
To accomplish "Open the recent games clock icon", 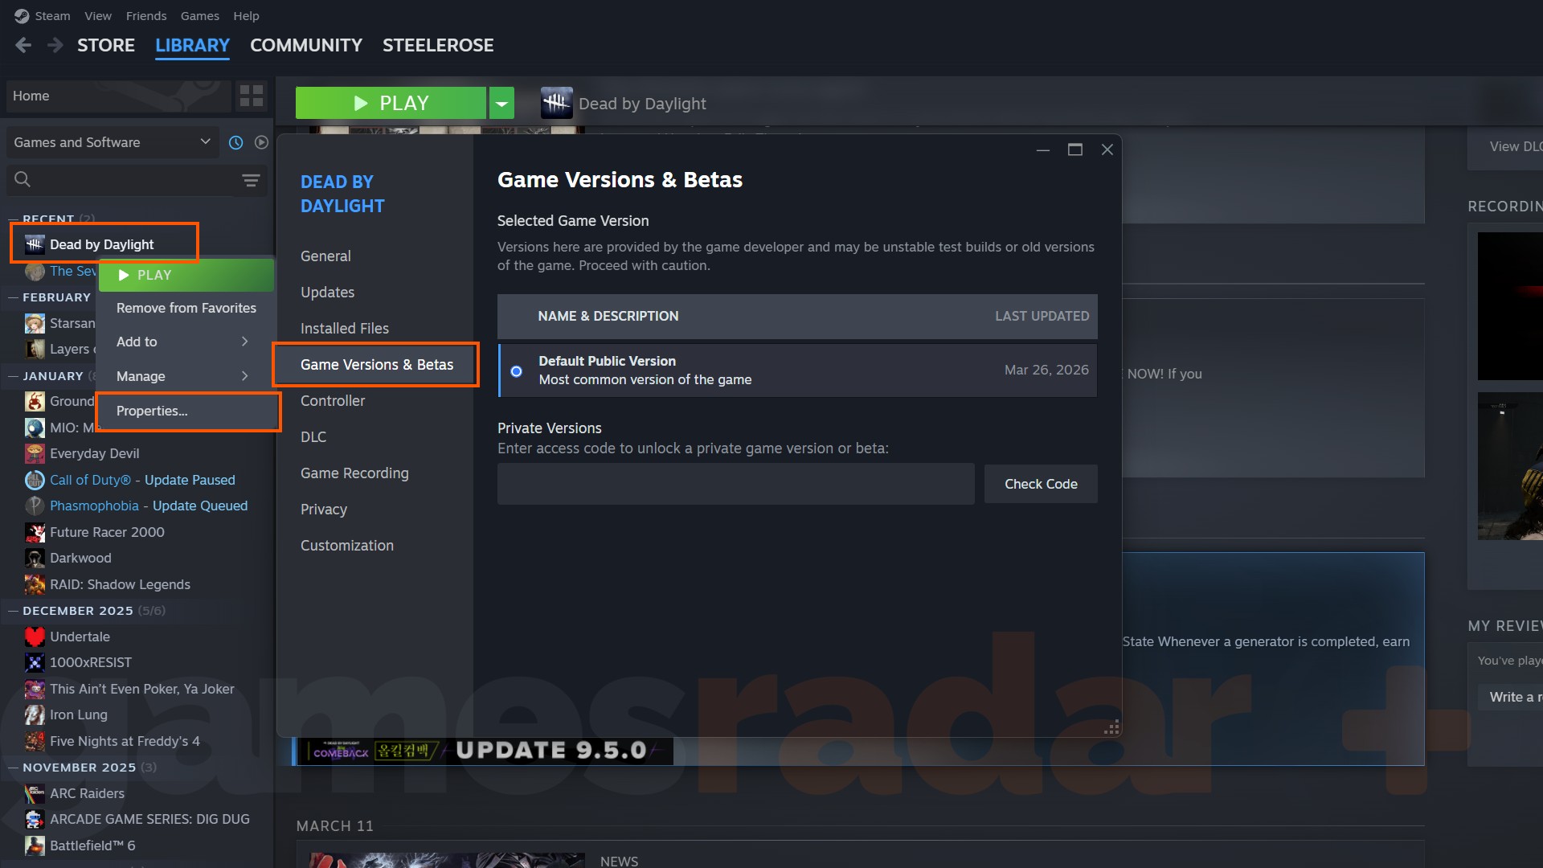I will pyautogui.click(x=235, y=142).
